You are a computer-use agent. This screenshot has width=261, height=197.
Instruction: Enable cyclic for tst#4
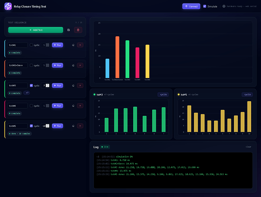coord(31,106)
